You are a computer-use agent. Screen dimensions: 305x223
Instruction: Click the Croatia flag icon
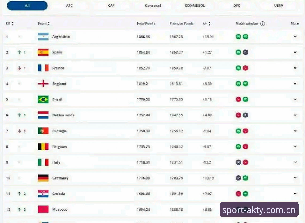coord(43,193)
